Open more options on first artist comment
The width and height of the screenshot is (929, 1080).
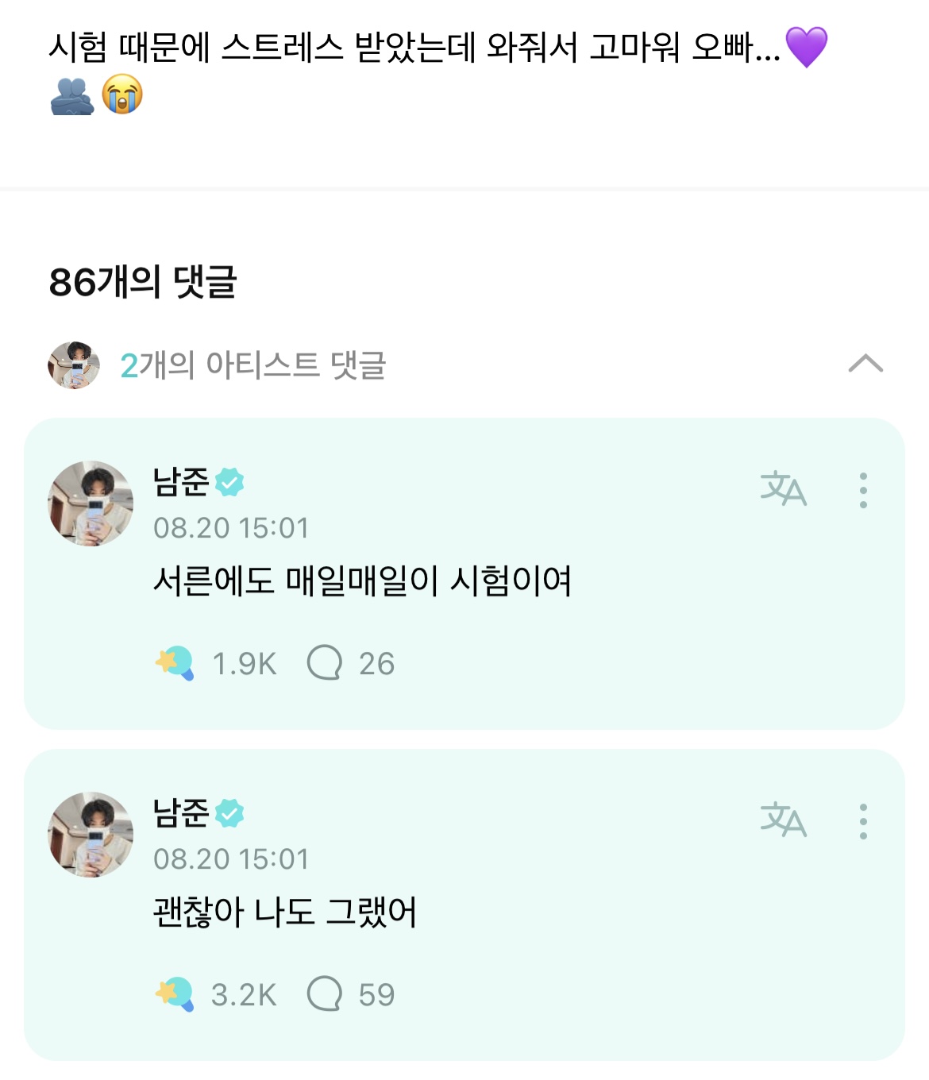863,490
